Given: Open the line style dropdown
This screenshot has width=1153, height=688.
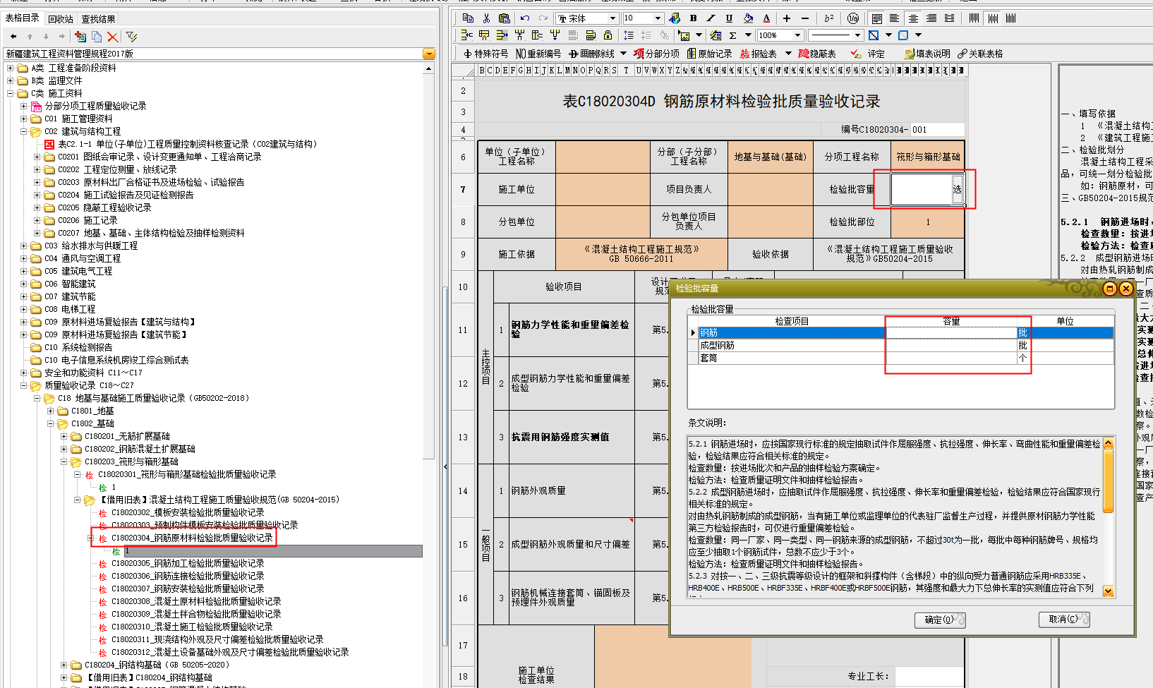Looking at the screenshot, I should (x=857, y=35).
